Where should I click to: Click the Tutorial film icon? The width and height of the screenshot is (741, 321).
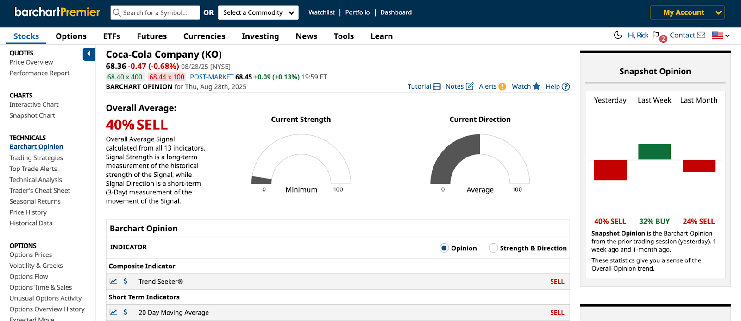(x=437, y=86)
